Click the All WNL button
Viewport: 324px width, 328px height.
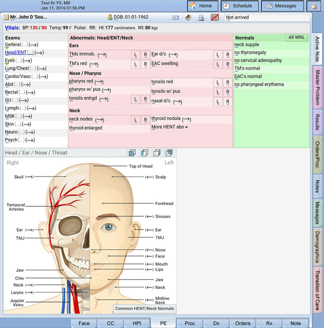point(296,37)
